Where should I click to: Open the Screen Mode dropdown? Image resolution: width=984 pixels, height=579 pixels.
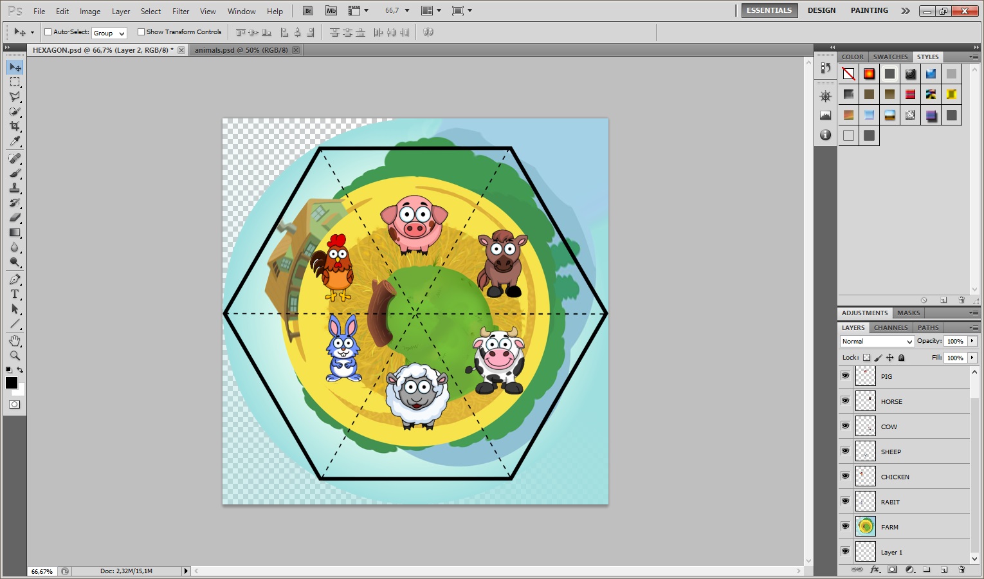click(x=462, y=11)
